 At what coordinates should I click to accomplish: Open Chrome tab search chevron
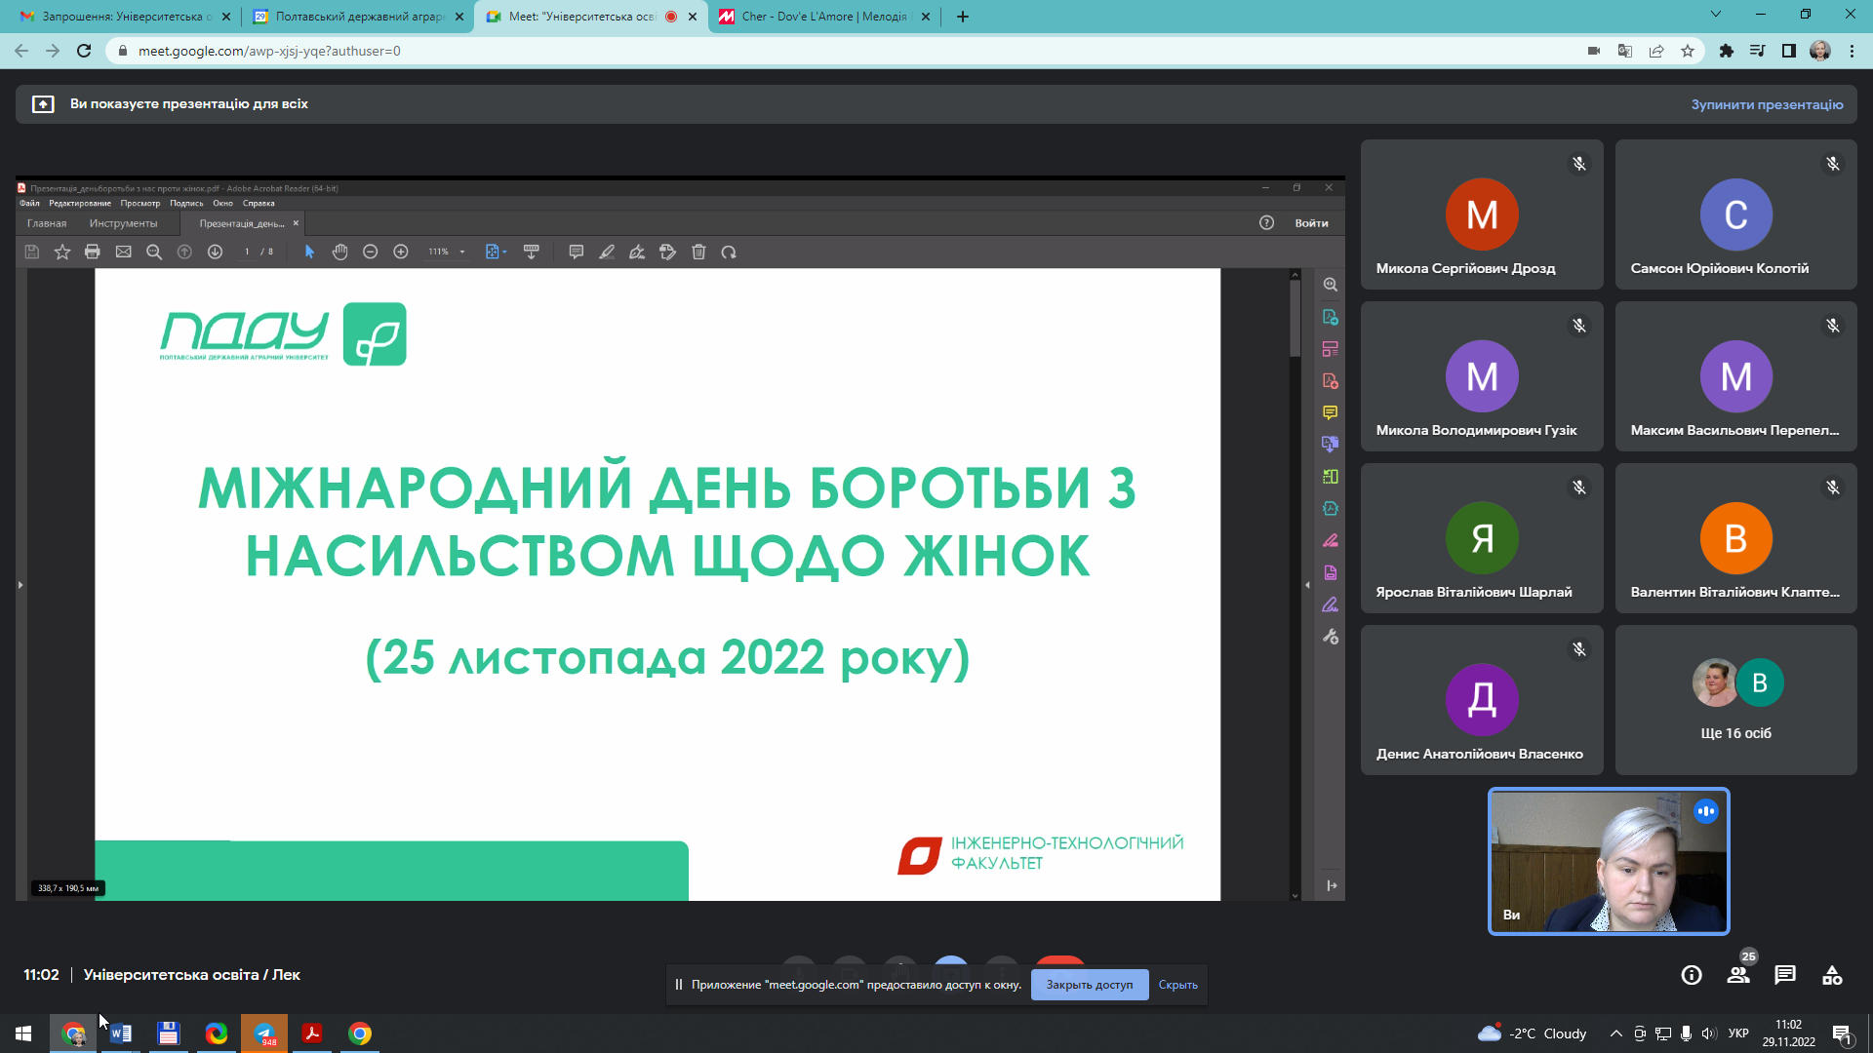1716,15
